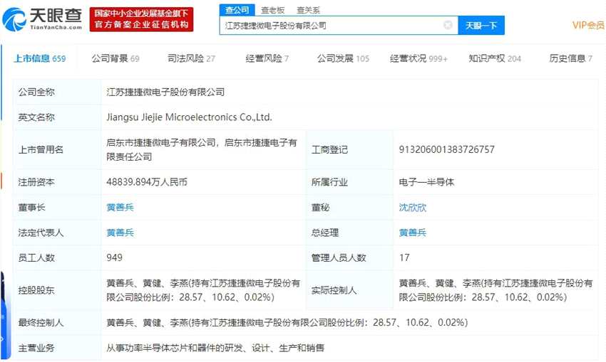Viewport: 606px width, 362px height.
Task: Open the VIP会员 link
Action: tap(588, 25)
